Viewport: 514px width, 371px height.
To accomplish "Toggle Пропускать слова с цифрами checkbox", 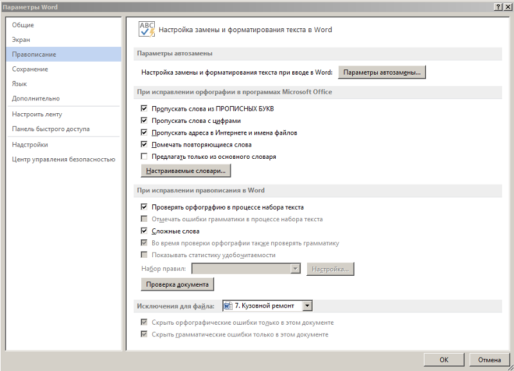I will [x=144, y=121].
